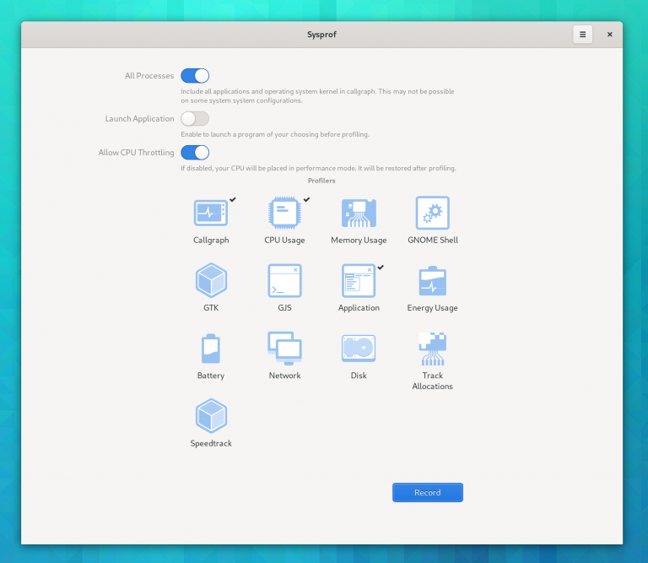Enable the Memory Usage profiler

[x=359, y=214]
